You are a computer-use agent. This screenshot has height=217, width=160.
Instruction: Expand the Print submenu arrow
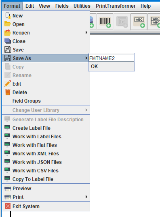pos(86,197)
